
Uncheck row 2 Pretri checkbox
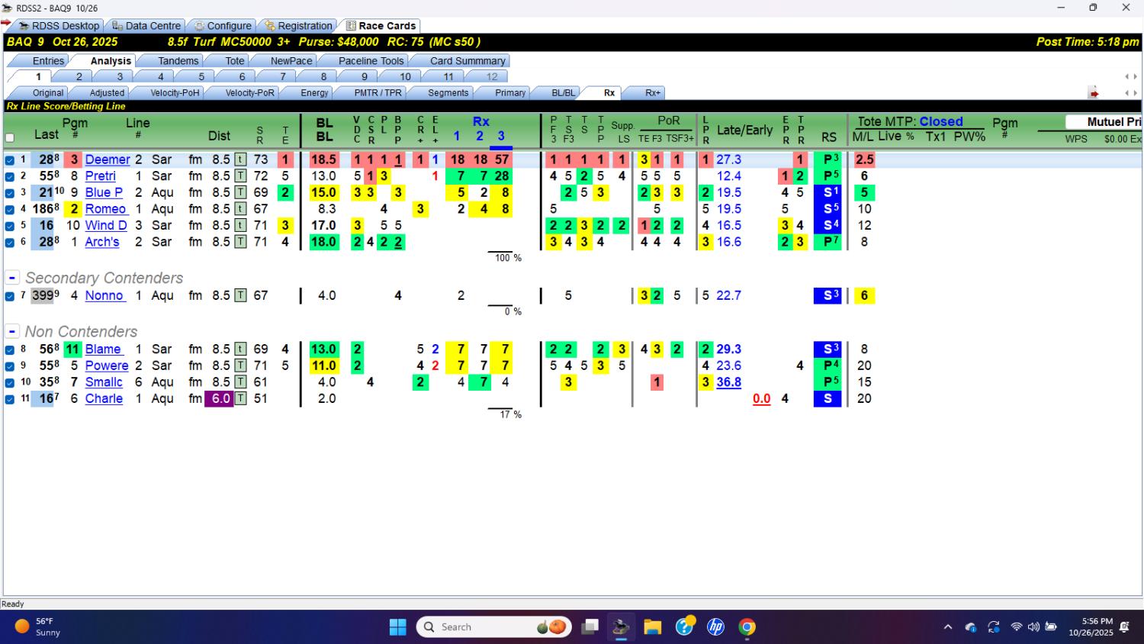[10, 176]
